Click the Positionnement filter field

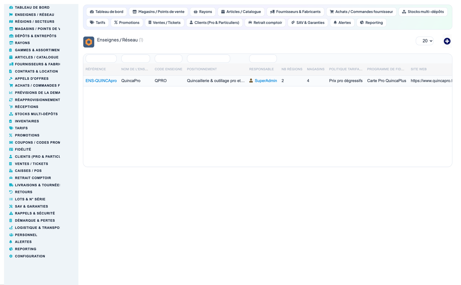pos(208,59)
